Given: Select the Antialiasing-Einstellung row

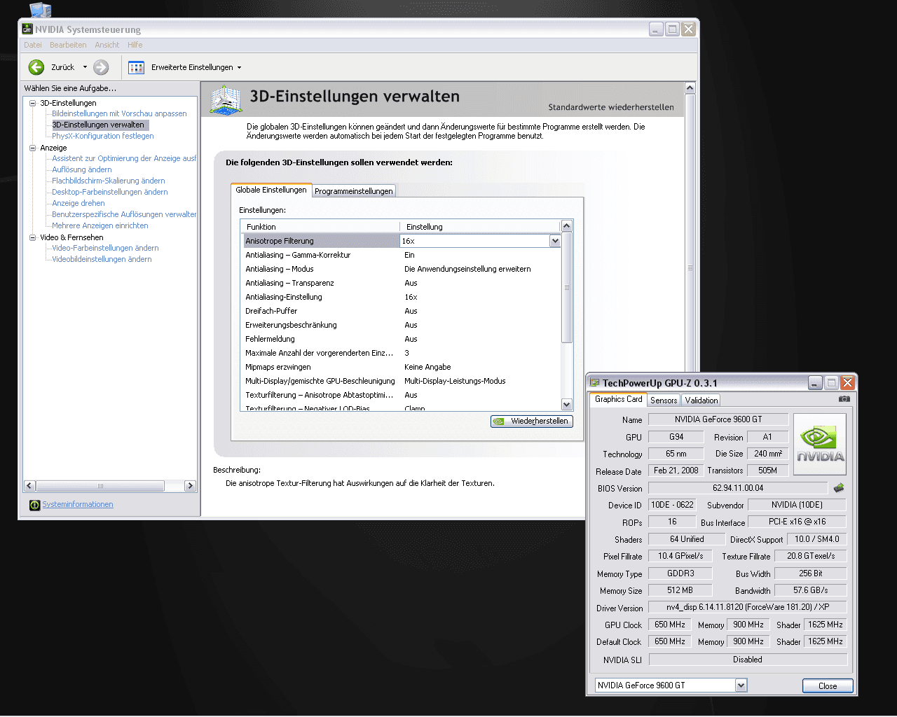Looking at the screenshot, I should [x=402, y=297].
